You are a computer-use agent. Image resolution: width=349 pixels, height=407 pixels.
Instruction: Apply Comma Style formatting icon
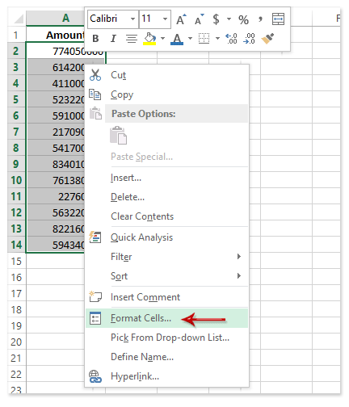pyautogui.click(x=260, y=19)
